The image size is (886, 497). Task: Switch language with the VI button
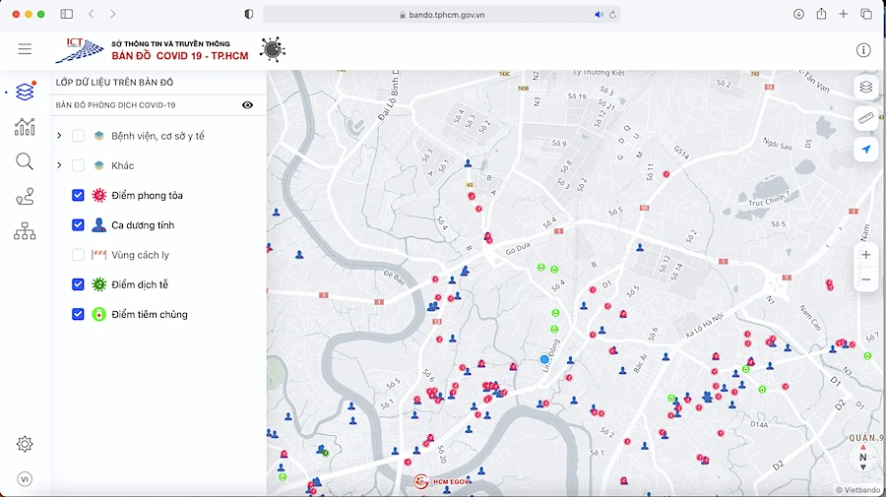pyautogui.click(x=25, y=479)
